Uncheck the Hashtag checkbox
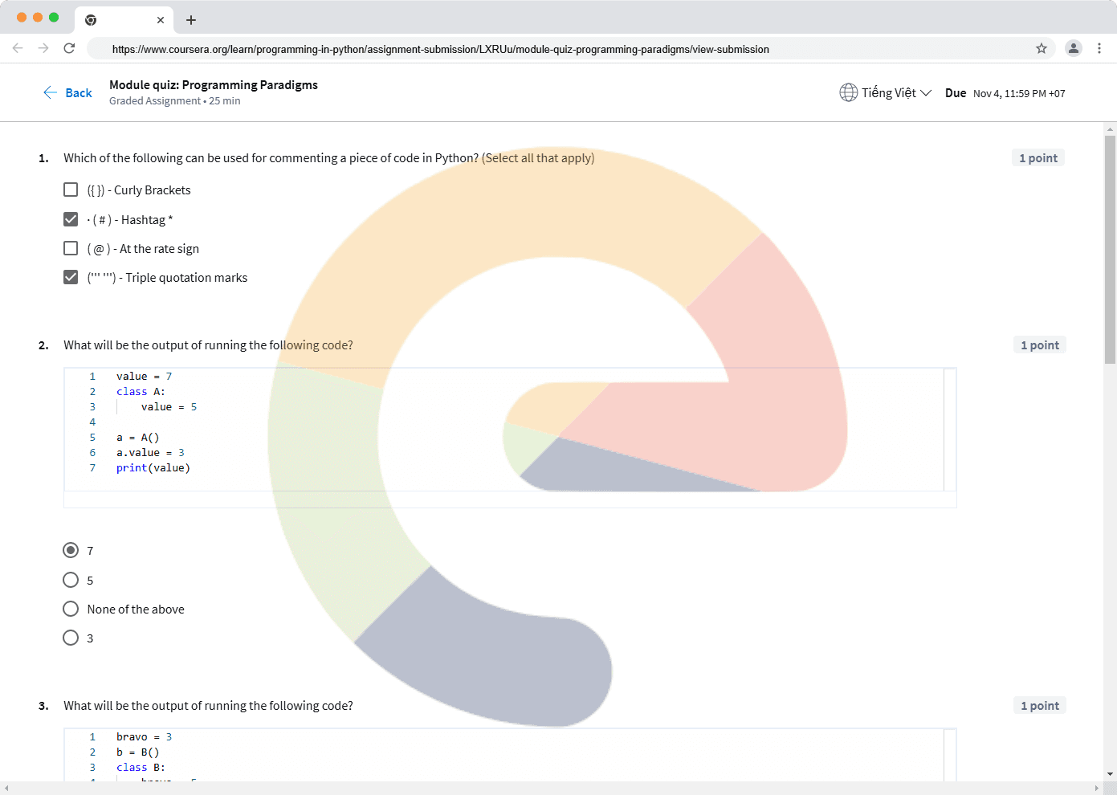The height and width of the screenshot is (795, 1117). coord(71,219)
